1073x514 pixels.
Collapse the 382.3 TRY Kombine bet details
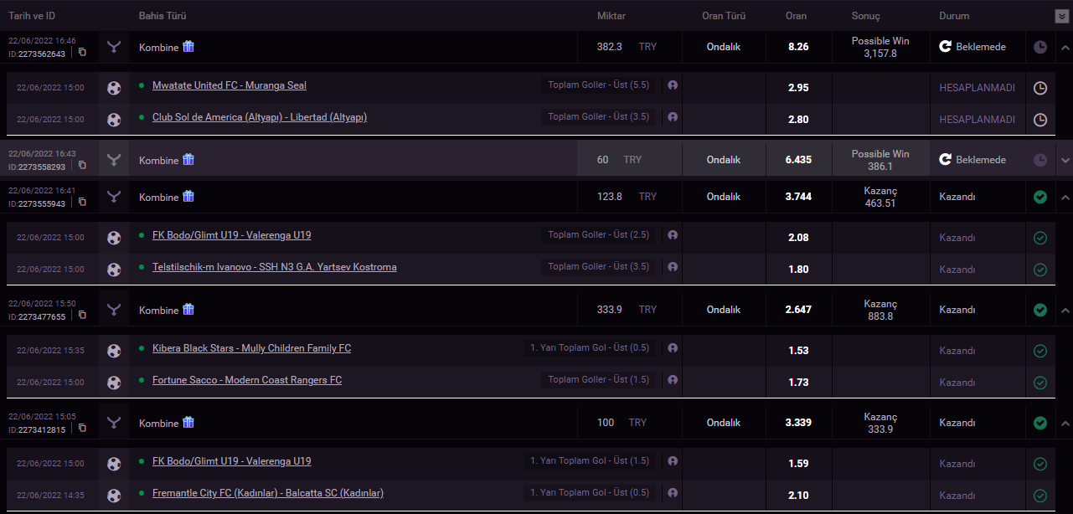1065,48
